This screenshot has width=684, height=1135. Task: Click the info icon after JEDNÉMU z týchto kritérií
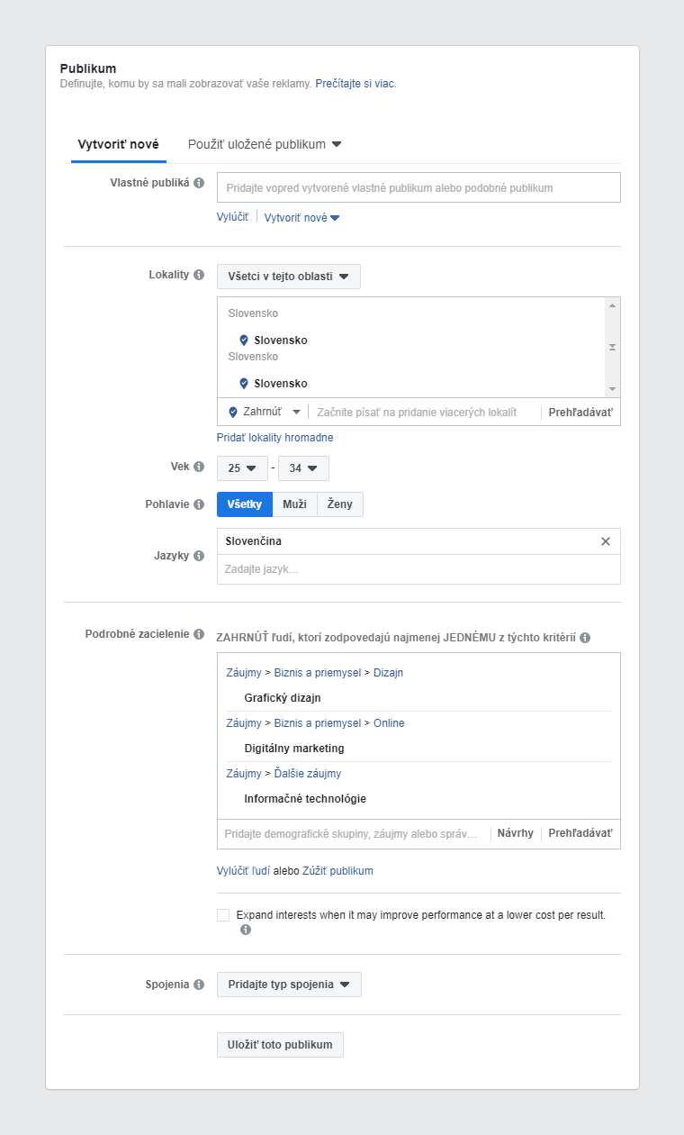tap(586, 636)
